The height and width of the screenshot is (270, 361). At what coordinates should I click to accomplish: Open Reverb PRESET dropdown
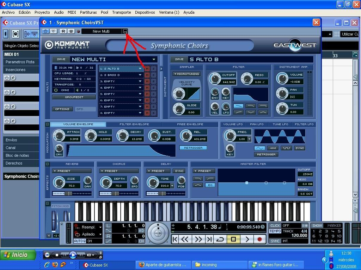pyautogui.click(x=72, y=171)
